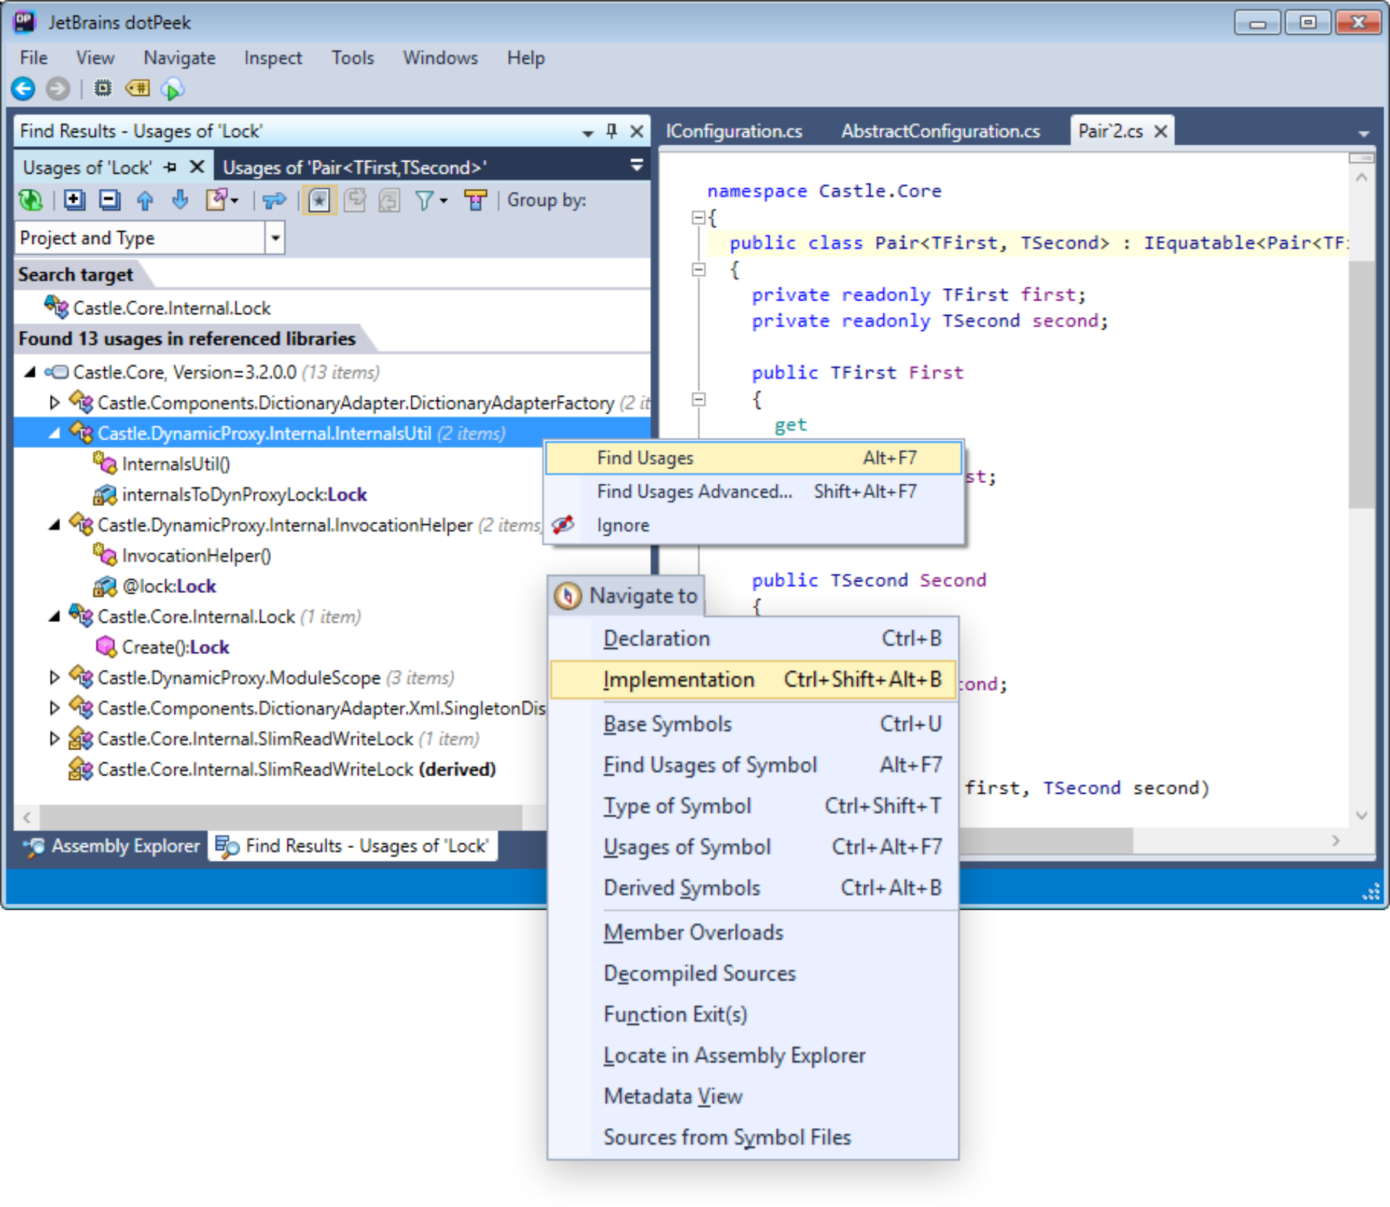
Task: Collapse the Castle.Core.Internal.Lock (1 item) node
Action: point(54,616)
